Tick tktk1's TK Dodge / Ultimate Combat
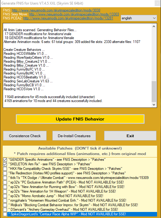The height and width of the screenshot is (218, 161). [5, 178]
